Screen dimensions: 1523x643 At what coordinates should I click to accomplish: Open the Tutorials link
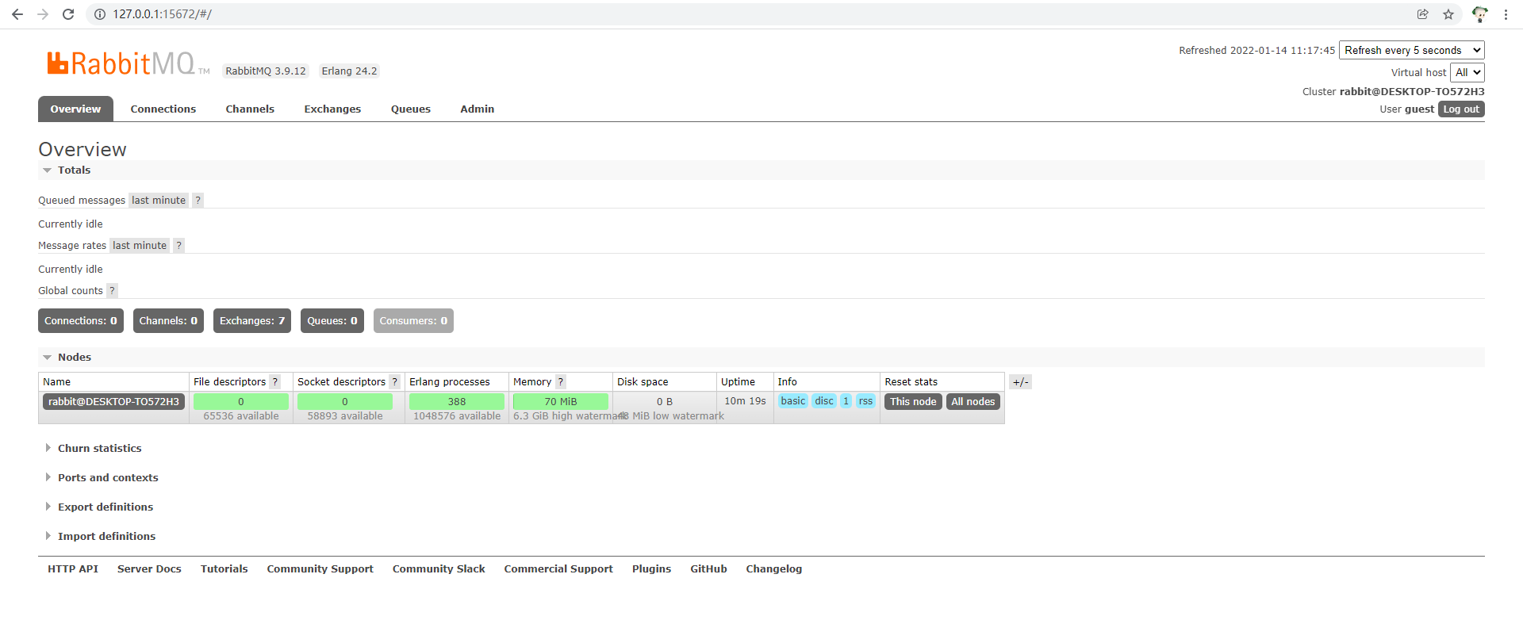click(224, 569)
